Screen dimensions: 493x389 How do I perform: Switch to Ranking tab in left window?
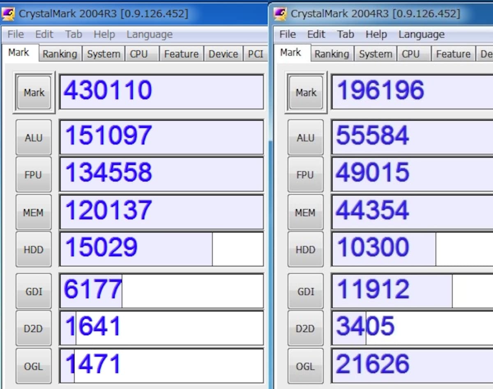tap(60, 54)
